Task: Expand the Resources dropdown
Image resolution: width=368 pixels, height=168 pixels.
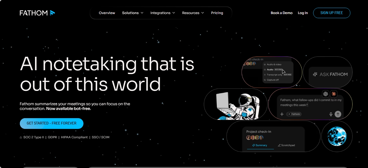Action: point(193,13)
